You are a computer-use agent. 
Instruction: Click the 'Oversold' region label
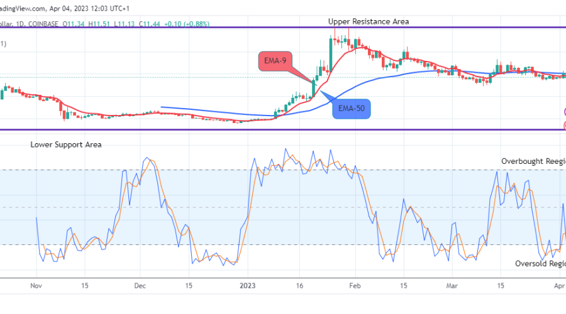pyautogui.click(x=540, y=264)
